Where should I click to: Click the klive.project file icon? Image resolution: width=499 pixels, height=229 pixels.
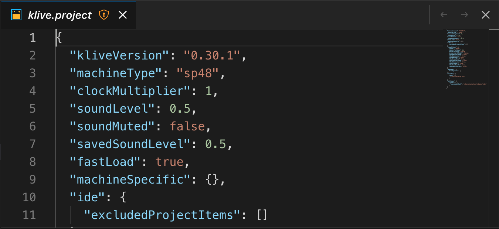click(x=16, y=15)
